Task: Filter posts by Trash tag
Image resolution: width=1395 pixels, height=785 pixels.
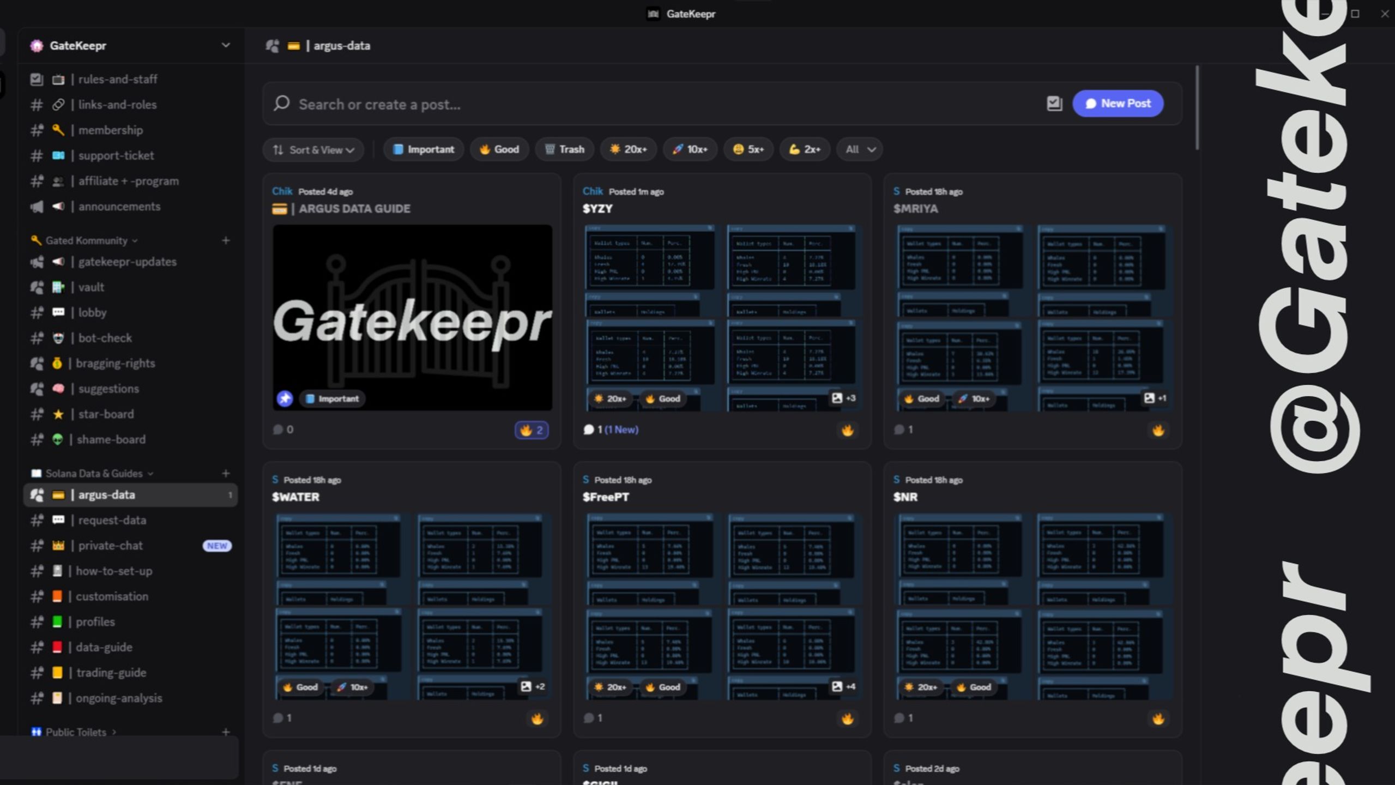Action: [564, 149]
